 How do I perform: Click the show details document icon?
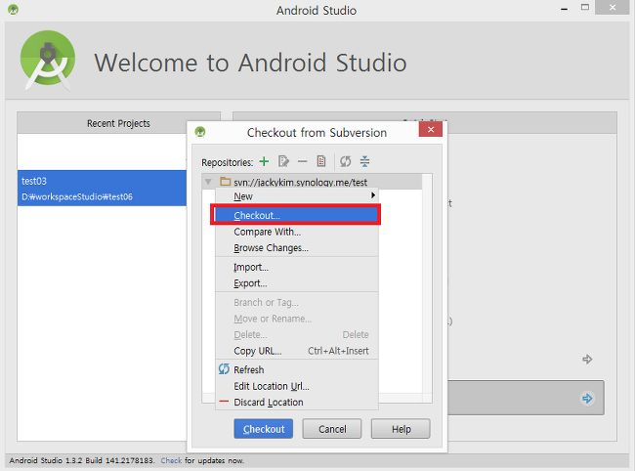click(321, 161)
